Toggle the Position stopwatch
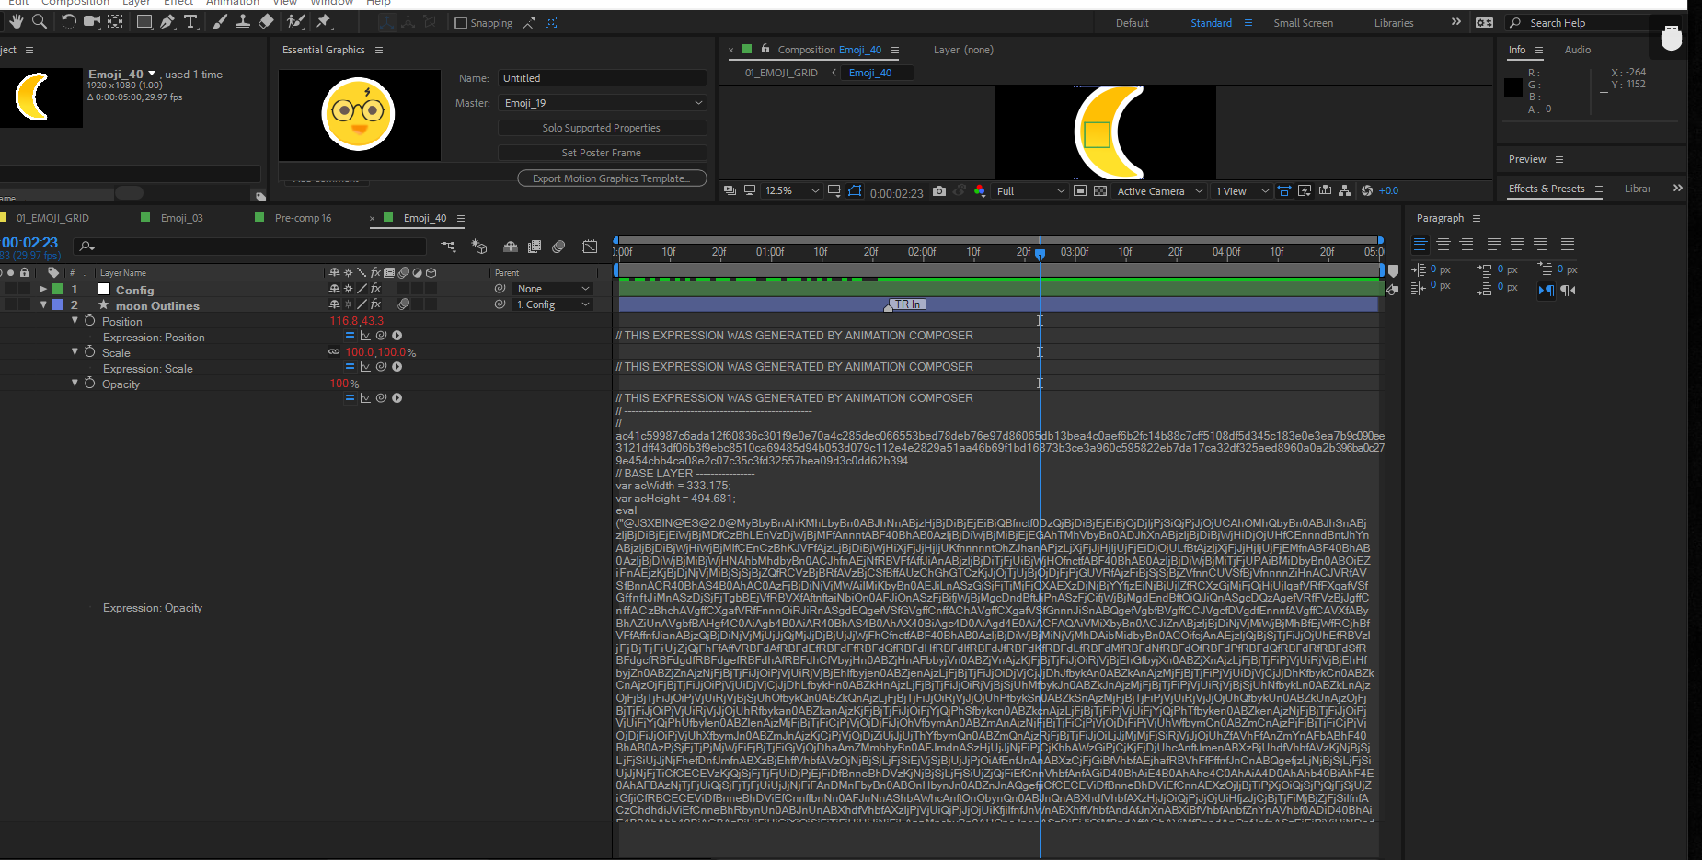The width and height of the screenshot is (1702, 860). 89,320
